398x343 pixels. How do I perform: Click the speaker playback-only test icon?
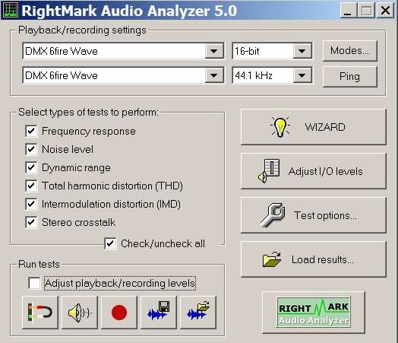pos(80,313)
